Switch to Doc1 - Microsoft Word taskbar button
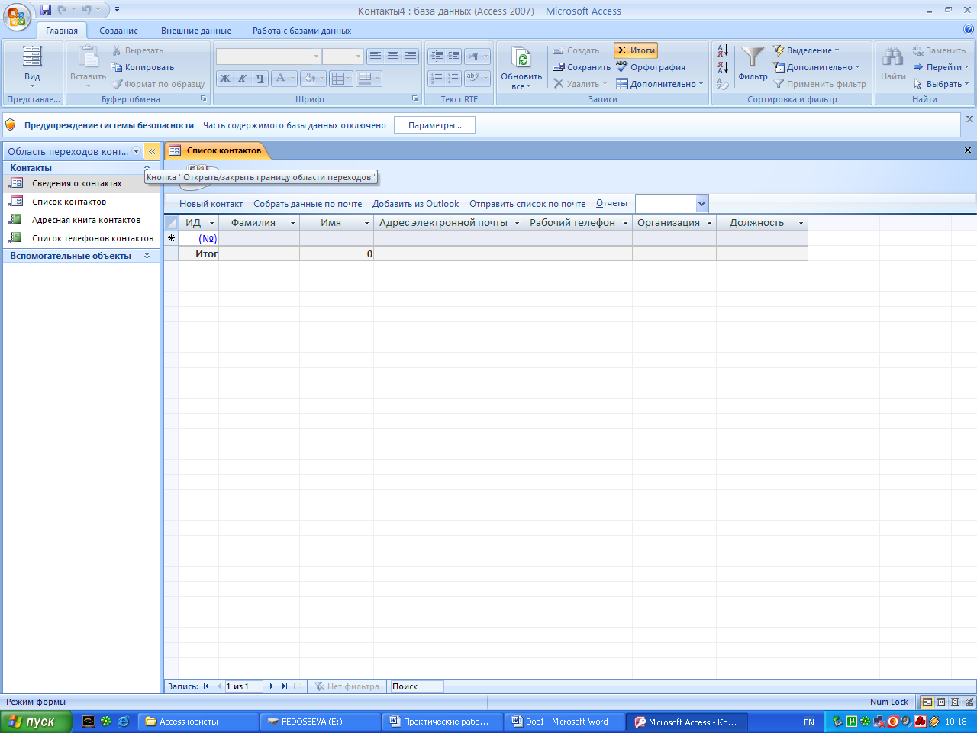 (x=563, y=722)
